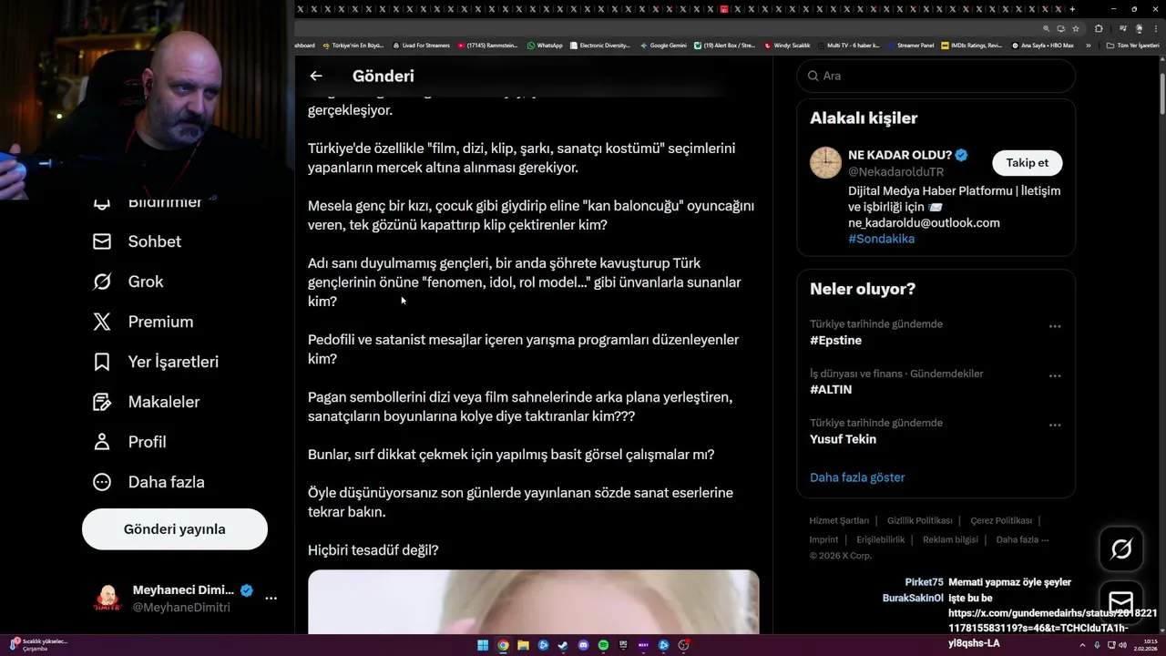
Task: Open the post's blonde image thumbnail
Action: (x=533, y=601)
